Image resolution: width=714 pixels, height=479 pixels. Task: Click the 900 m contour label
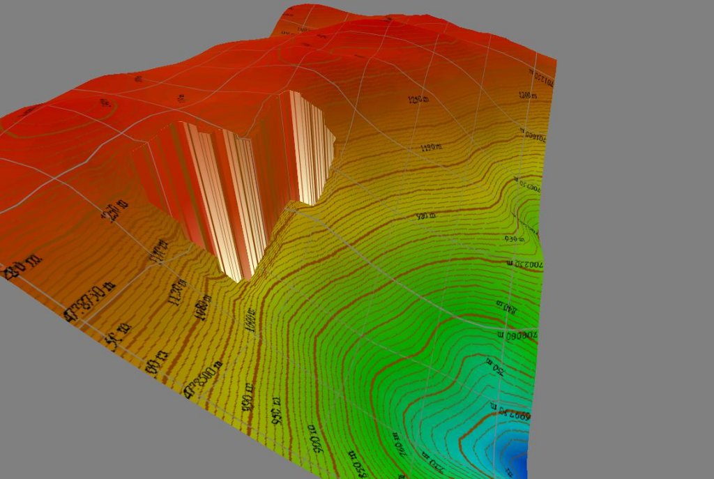(316, 439)
